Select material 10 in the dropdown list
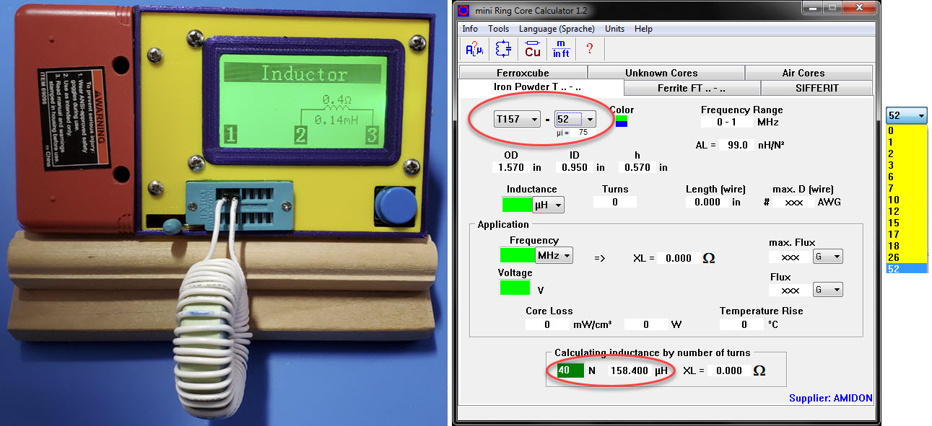The height and width of the screenshot is (426, 932). coord(906,200)
